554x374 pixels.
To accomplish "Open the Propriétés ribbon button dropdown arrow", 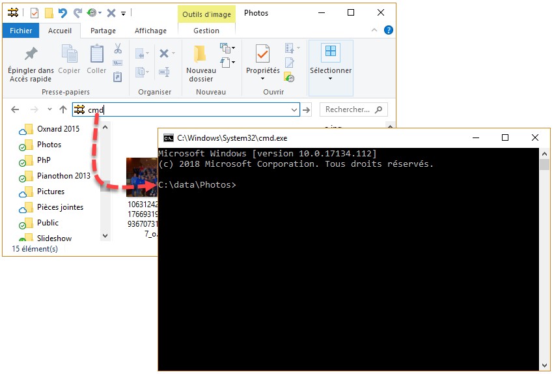I will pyautogui.click(x=262, y=79).
